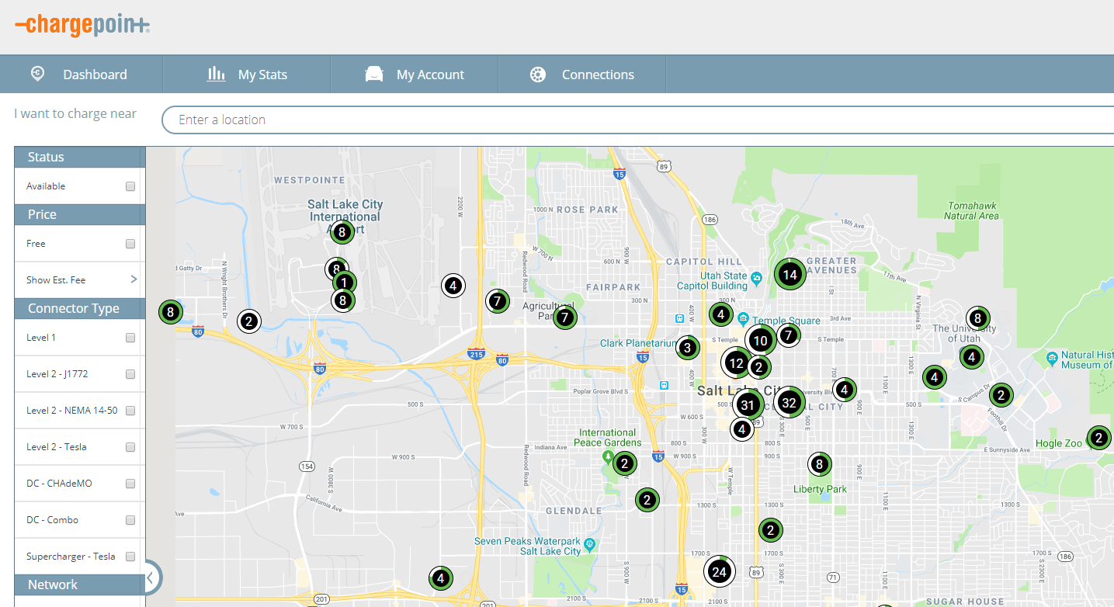Focus the Enter a location search field
This screenshot has height=607, width=1114.
(x=637, y=120)
